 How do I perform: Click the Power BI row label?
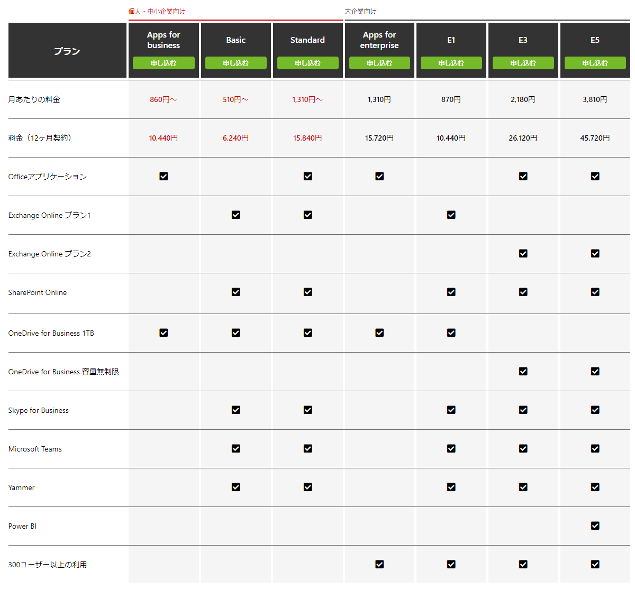coord(23,526)
